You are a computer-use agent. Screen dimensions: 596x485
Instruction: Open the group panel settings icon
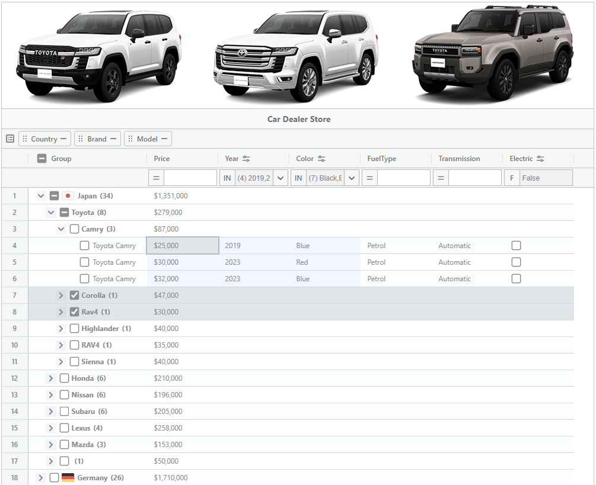pyautogui.click(x=10, y=139)
